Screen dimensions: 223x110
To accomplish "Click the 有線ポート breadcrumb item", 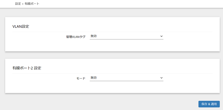I will tap(32, 4).
